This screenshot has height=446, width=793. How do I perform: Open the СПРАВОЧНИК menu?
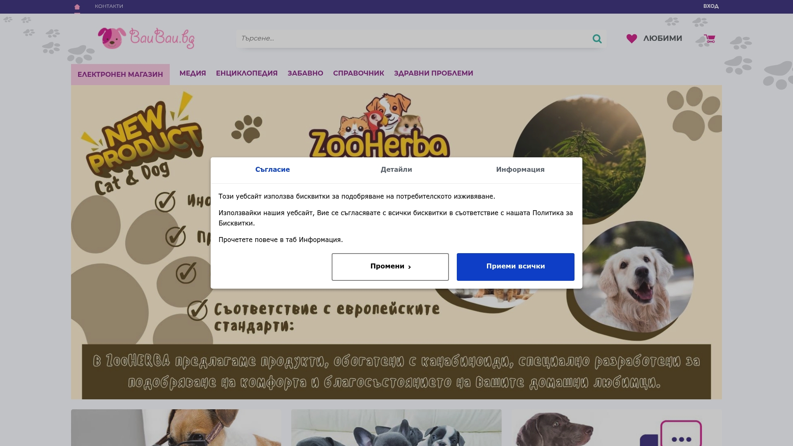[x=359, y=73]
